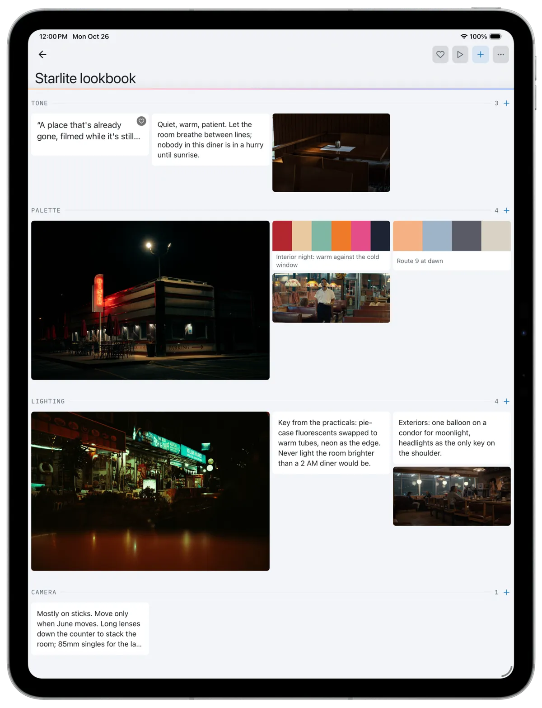
Task: Select the orange swatch in Interior night palette
Action: click(x=341, y=236)
